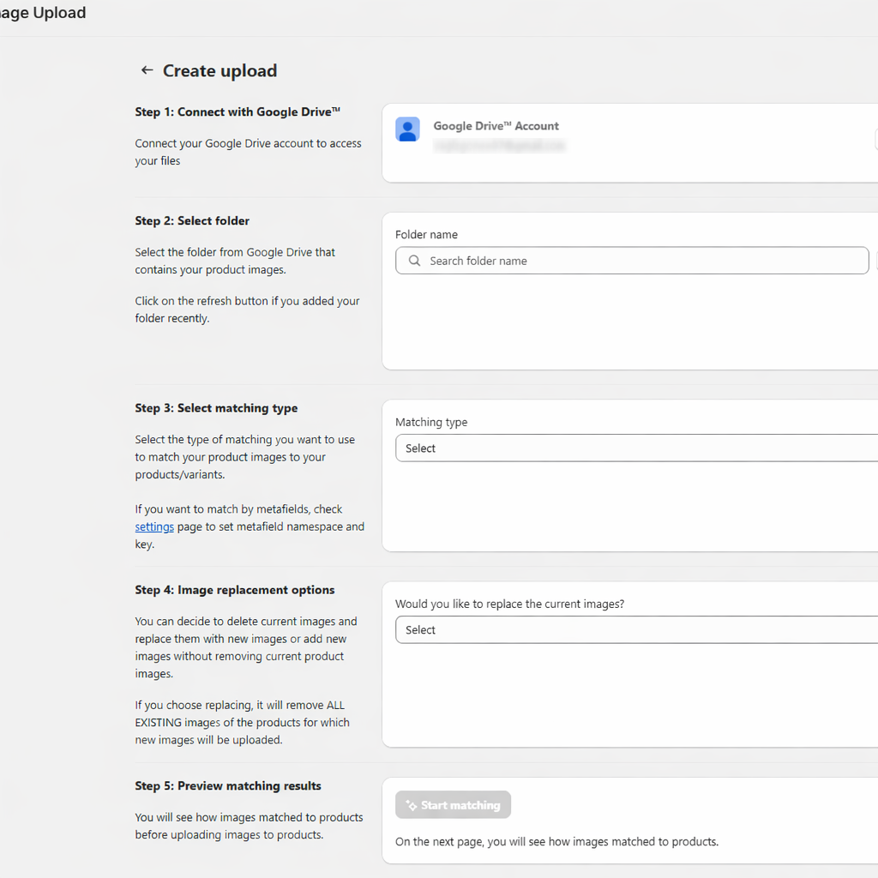Screen dimensions: 878x878
Task: Click the Google Drive account avatar icon
Action: pyautogui.click(x=407, y=129)
